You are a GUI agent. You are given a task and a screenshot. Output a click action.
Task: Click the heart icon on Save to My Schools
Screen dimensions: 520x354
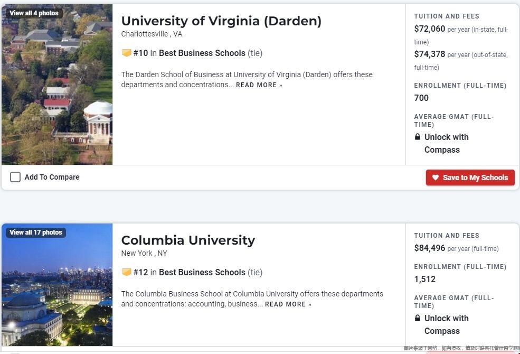(436, 178)
